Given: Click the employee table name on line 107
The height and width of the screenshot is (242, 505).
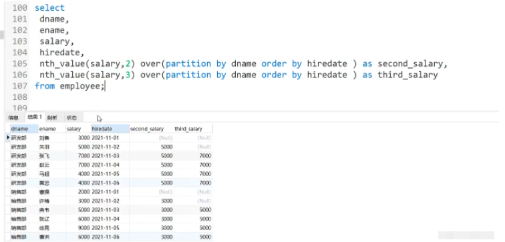Looking at the screenshot, I should (80, 86).
